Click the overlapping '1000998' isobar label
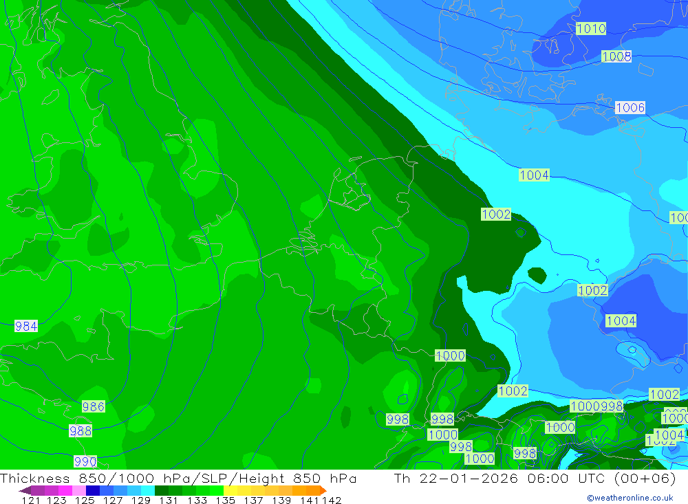The image size is (688, 504). point(596,406)
